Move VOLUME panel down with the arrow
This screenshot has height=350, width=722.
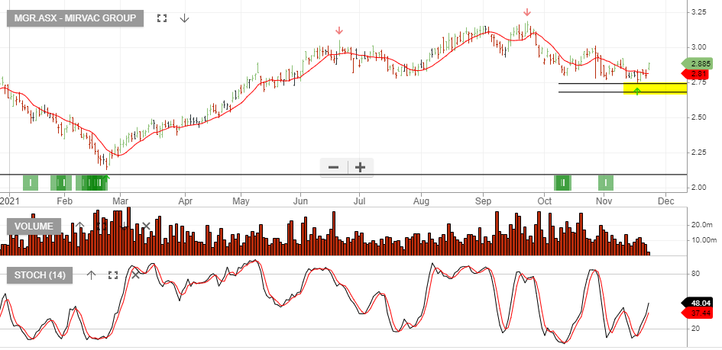click(x=125, y=226)
